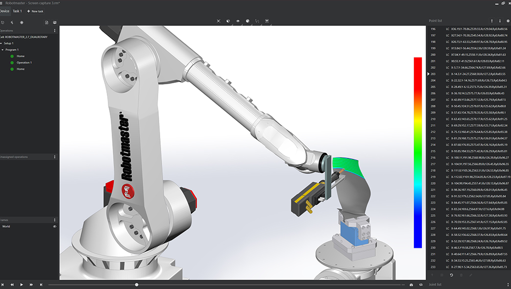Select point 219 in the Point list
The height and width of the screenshot is (289, 511).
[x=469, y=177]
